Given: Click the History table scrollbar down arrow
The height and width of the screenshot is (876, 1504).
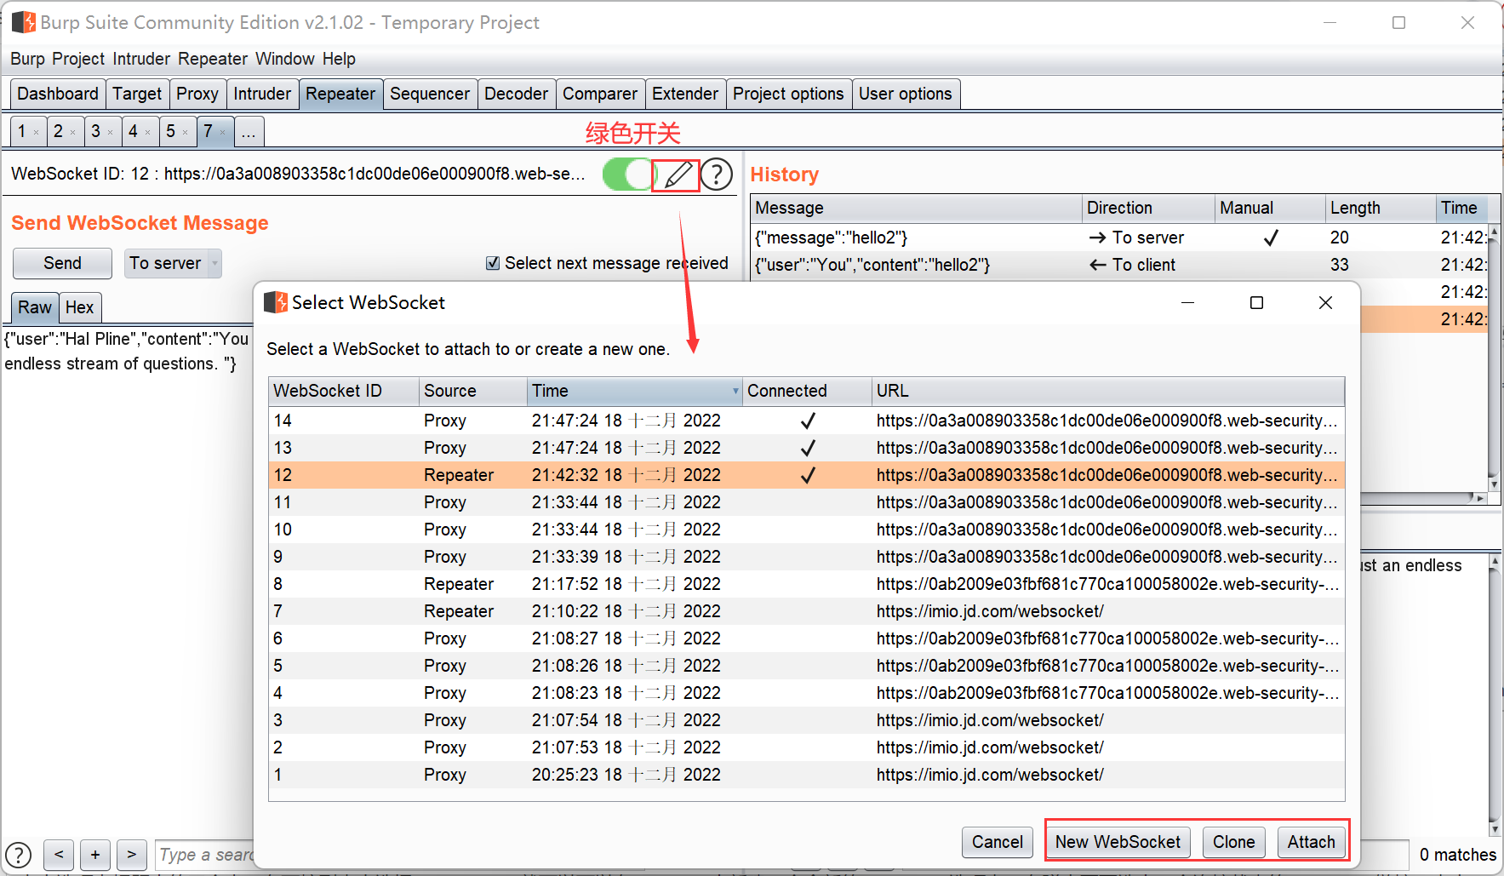Looking at the screenshot, I should coord(1493,484).
